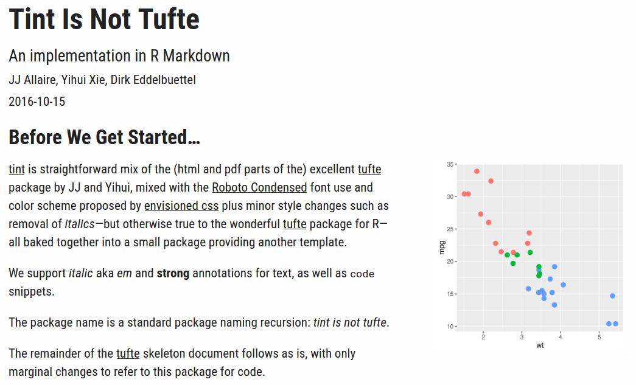
Task: Click the topmost red point near 34 mpg
Action: point(477,172)
